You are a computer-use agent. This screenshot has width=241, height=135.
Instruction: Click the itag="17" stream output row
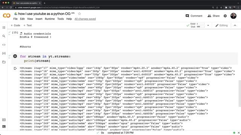point(125,68)
